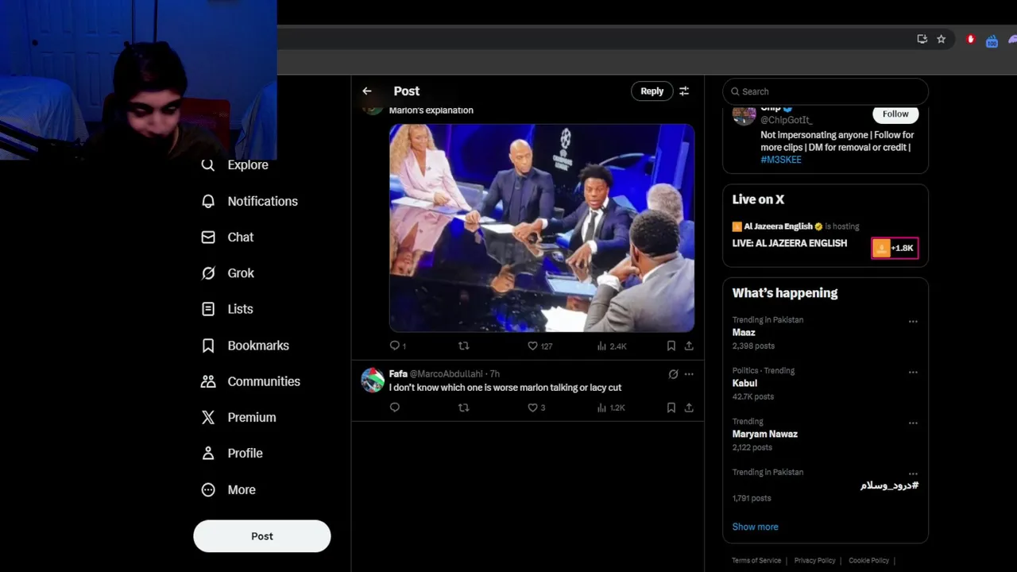Open more options for the Urdu hashtag trend
1017x572 pixels.
pyautogui.click(x=913, y=474)
